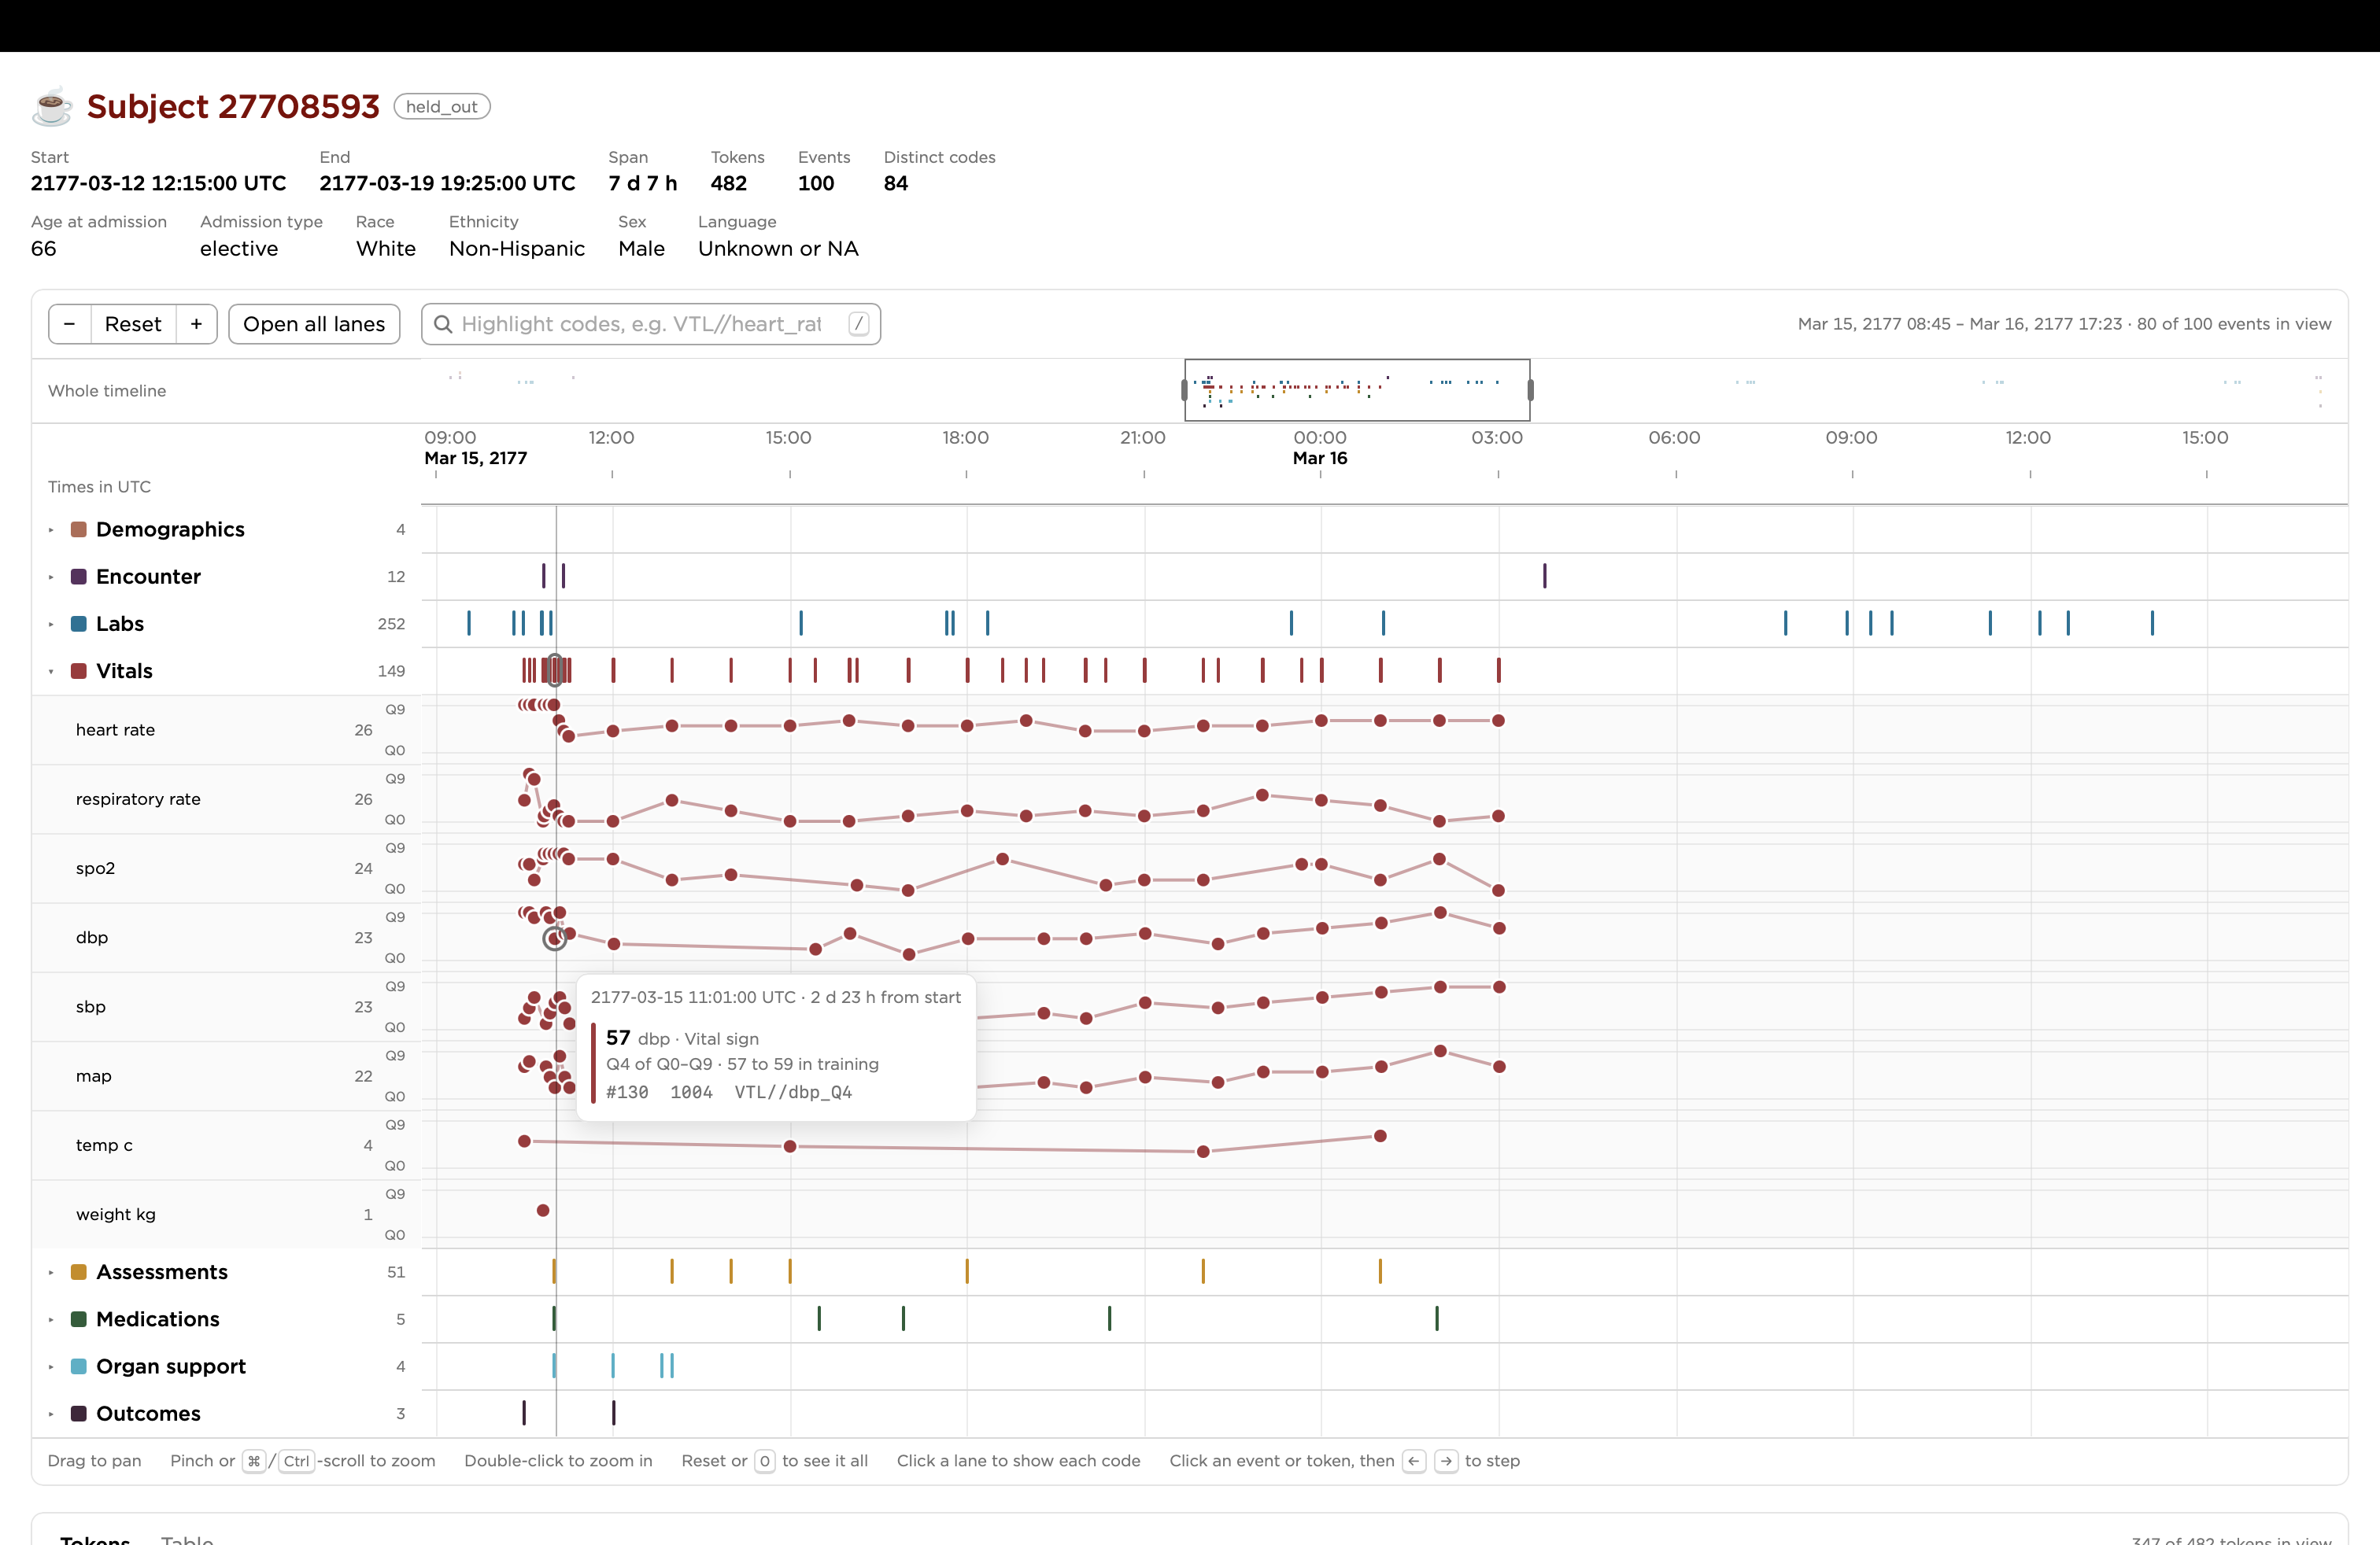Expand the Demographics lane

(x=51, y=529)
